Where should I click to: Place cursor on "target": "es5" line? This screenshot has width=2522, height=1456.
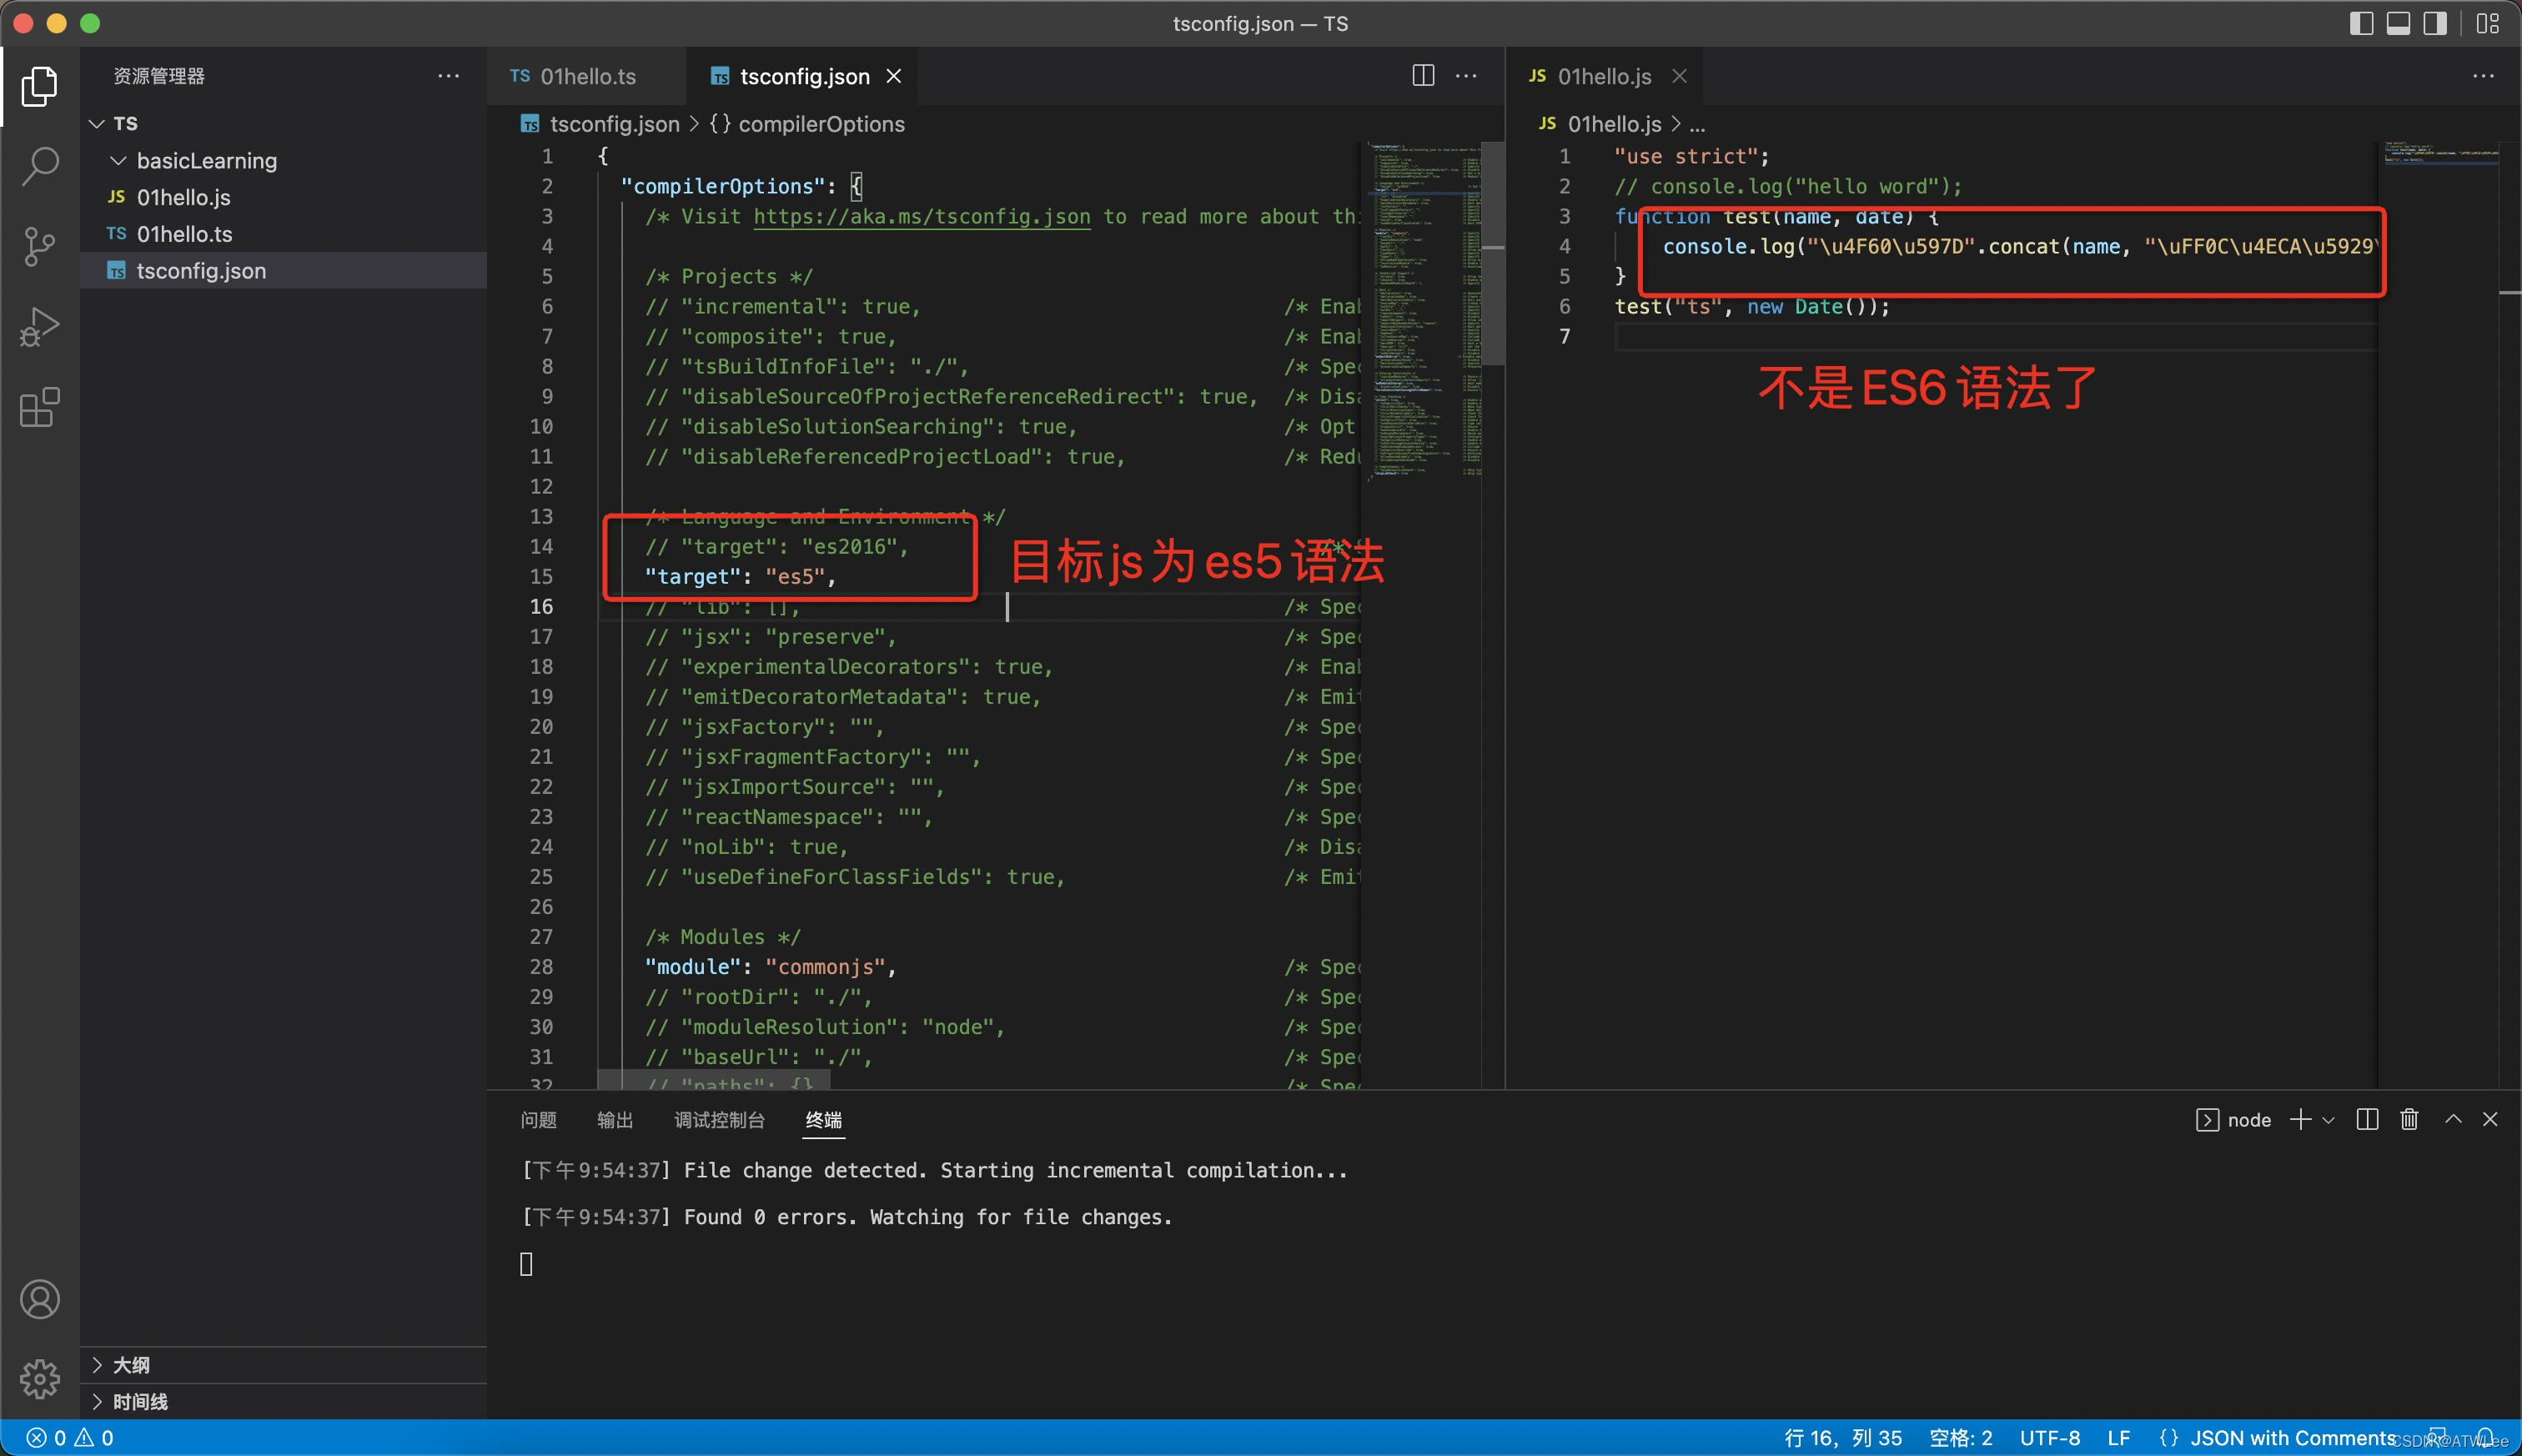click(x=740, y=576)
